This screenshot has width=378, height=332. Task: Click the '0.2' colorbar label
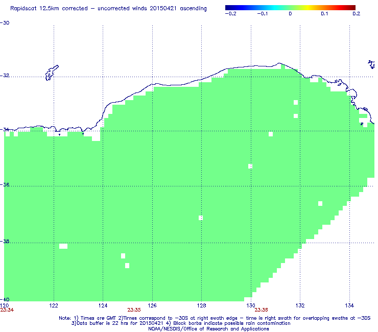pyautogui.click(x=357, y=14)
